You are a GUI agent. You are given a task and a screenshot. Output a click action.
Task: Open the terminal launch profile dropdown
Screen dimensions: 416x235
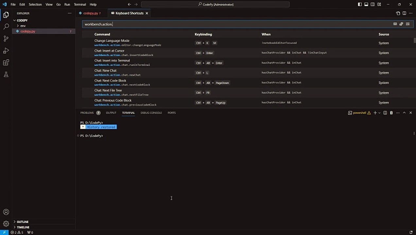(379, 113)
